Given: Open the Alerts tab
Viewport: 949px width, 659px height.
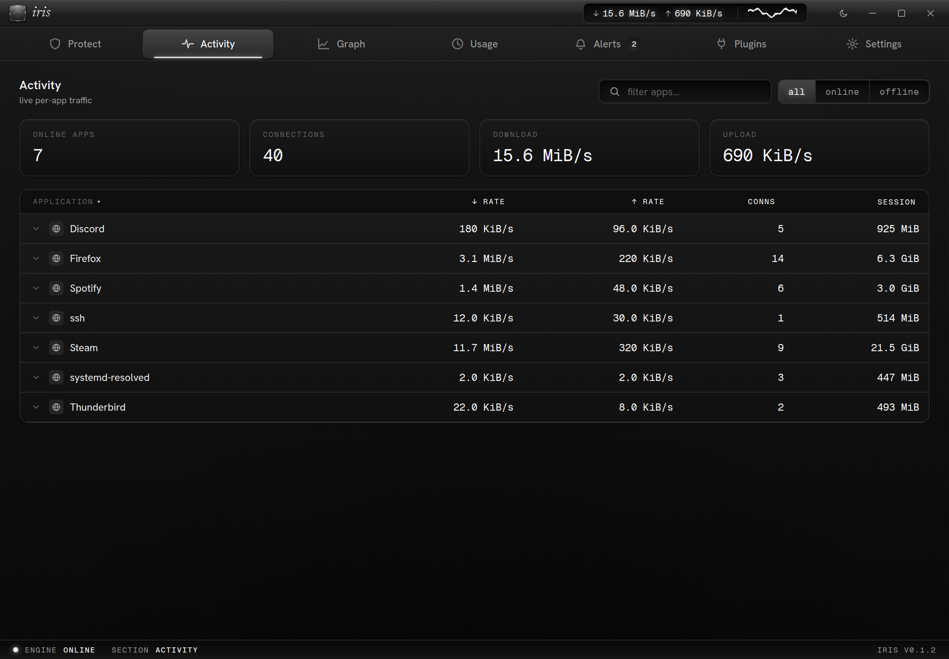Looking at the screenshot, I should pyautogui.click(x=608, y=44).
